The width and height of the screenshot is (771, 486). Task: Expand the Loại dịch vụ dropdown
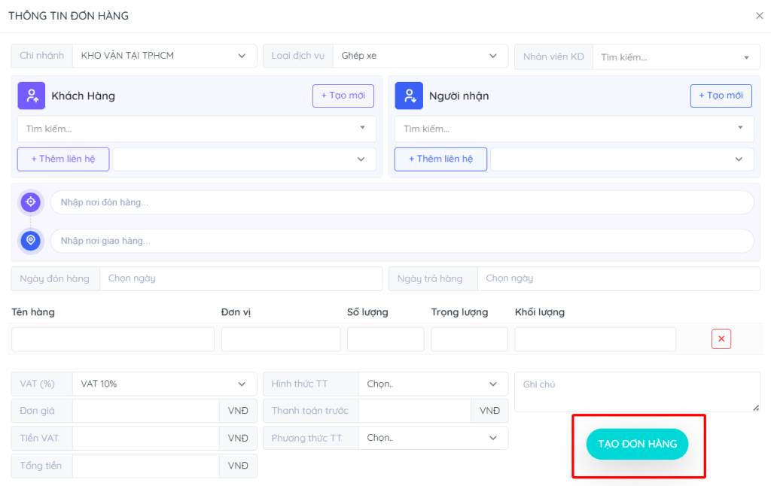[x=419, y=56]
